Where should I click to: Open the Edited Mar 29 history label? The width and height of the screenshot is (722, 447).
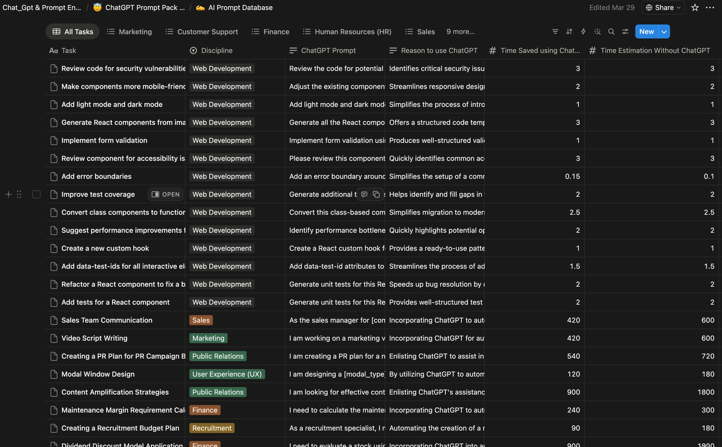(612, 8)
